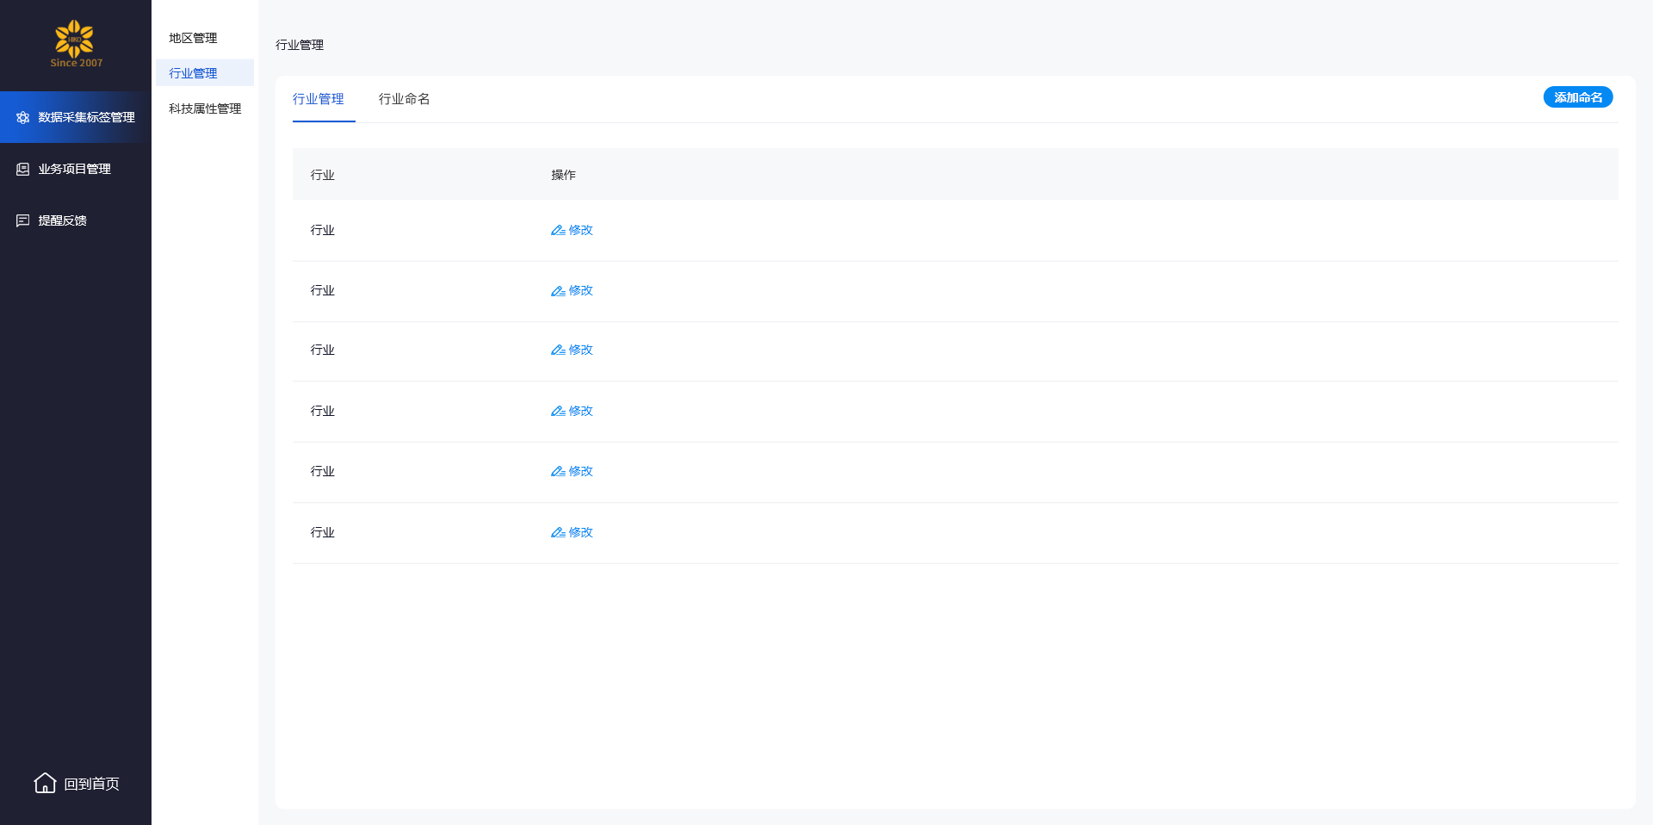Click the book icon beside 业务项目管理
Image resolution: width=1653 pixels, height=825 pixels.
[x=23, y=170]
